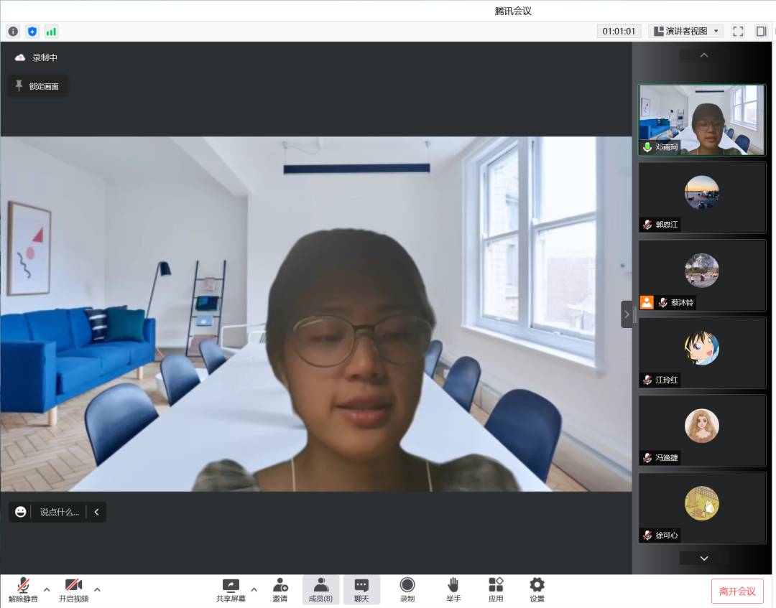The image size is (776, 608).
Task: Turn on camera with 开启视频
Action: tap(74, 590)
